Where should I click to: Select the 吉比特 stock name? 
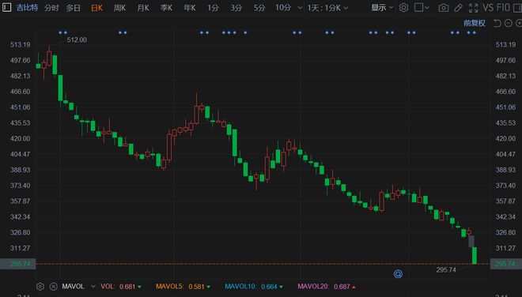click(27, 8)
